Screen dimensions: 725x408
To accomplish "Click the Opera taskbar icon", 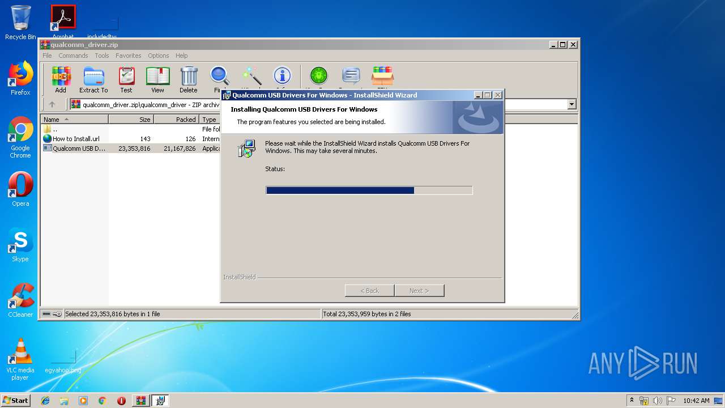I will click(x=121, y=401).
